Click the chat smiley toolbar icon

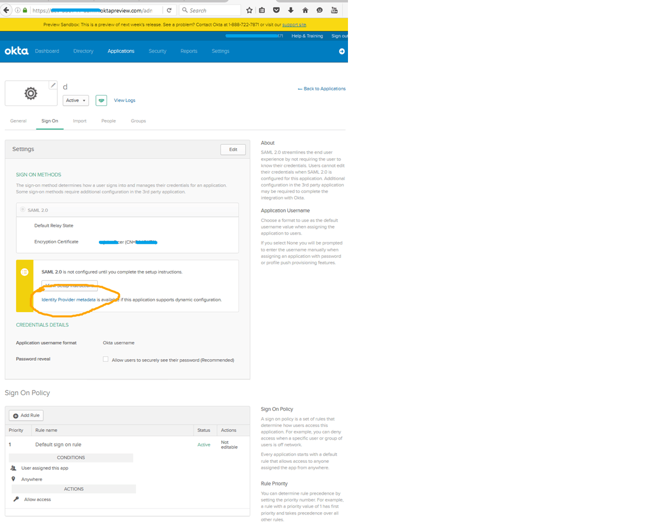(320, 10)
